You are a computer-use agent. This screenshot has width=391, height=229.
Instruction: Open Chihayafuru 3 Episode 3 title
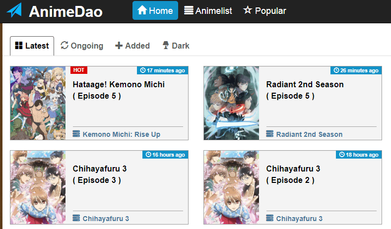coord(100,174)
